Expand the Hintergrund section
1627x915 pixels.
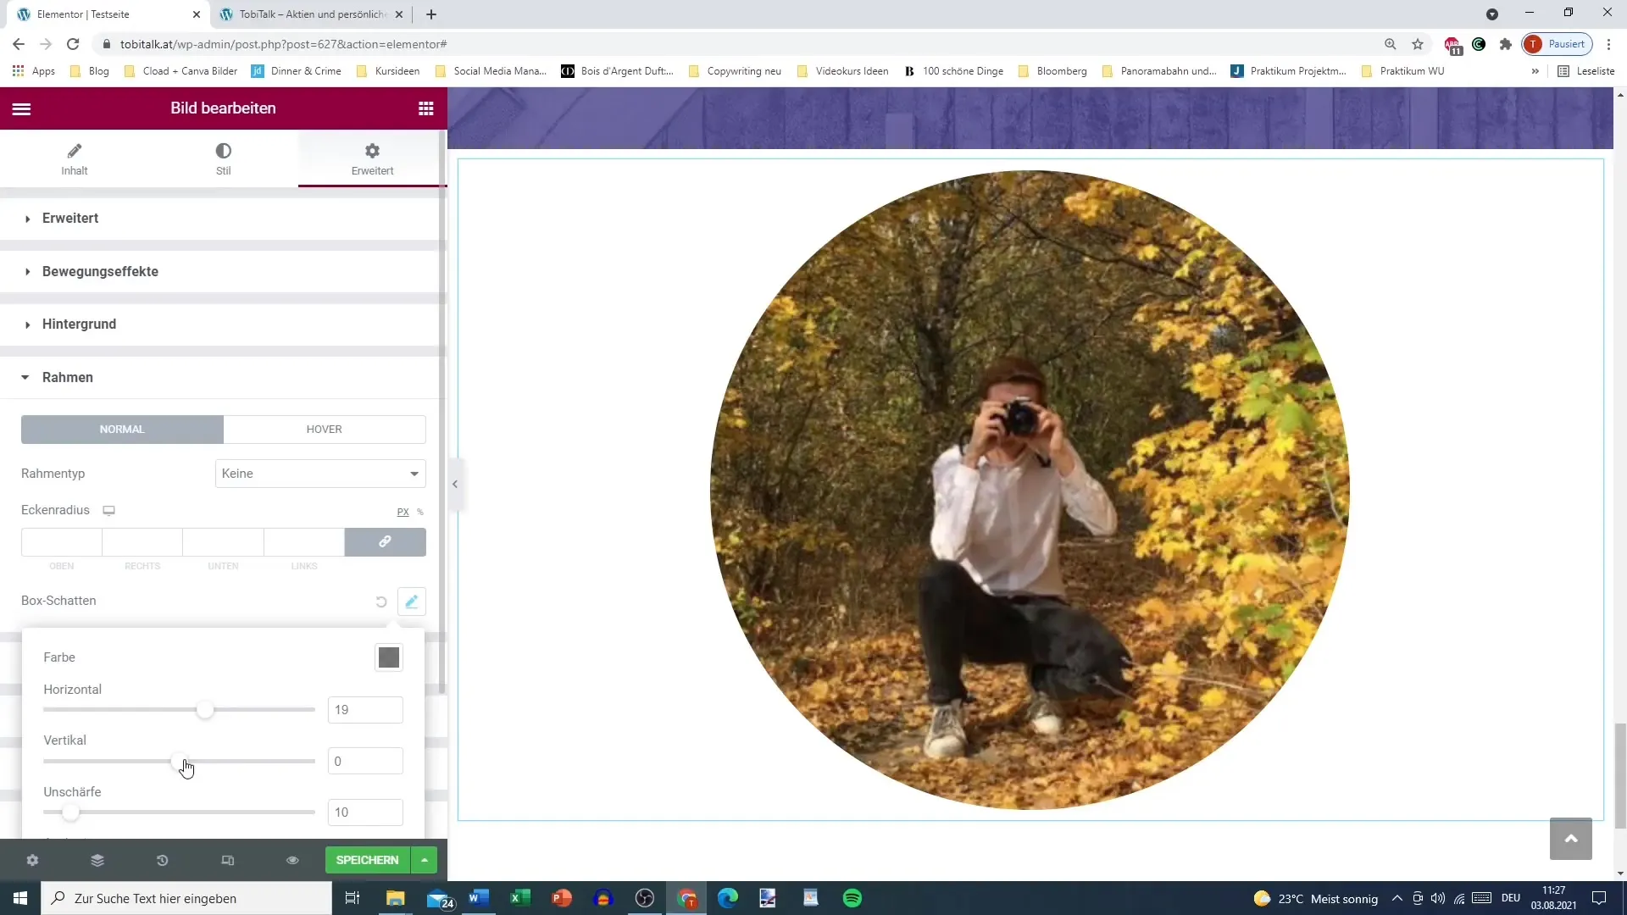(x=79, y=324)
